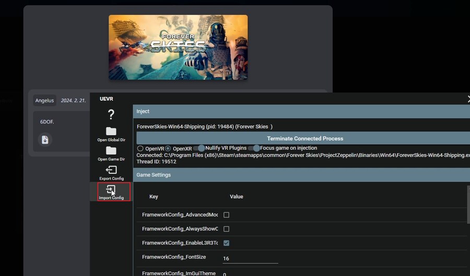
Task: Toggle Focus game on injection switch
Action: pos(254,148)
